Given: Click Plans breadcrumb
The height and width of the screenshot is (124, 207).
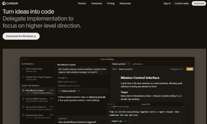Looking at the screenshot, I should tap(114, 69).
